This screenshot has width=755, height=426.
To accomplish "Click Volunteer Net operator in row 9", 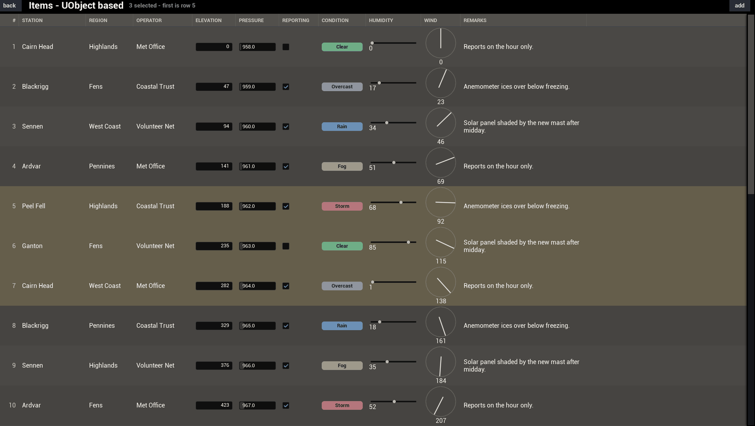I will pos(155,366).
